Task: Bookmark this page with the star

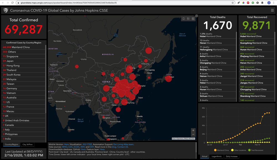Action: tap(233, 3)
